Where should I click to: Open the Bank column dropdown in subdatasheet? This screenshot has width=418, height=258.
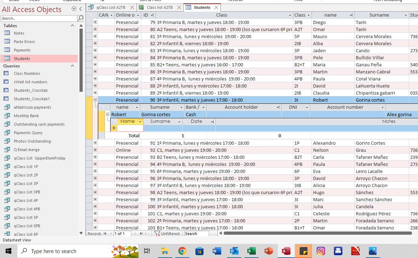[x=204, y=107]
